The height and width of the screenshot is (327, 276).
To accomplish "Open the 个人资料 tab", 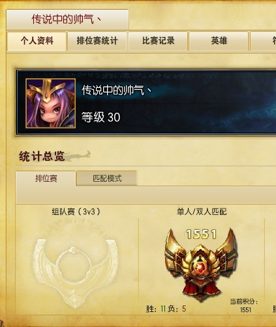I will [37, 41].
